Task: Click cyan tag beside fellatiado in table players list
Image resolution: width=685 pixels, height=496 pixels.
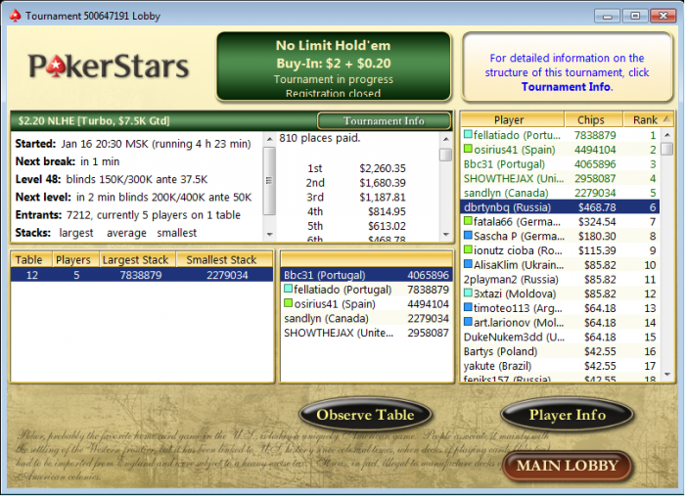Action: click(289, 289)
